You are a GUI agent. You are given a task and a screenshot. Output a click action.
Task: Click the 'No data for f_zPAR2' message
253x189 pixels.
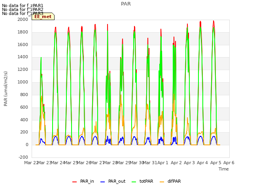(23, 9)
